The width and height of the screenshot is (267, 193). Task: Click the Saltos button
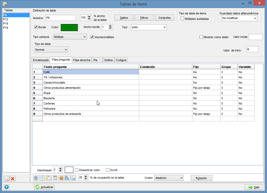click(x=124, y=18)
